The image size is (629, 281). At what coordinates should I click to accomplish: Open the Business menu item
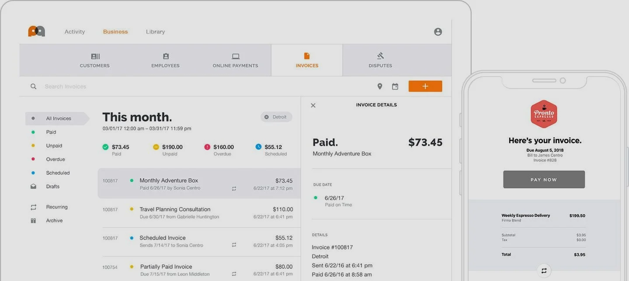pyautogui.click(x=115, y=32)
